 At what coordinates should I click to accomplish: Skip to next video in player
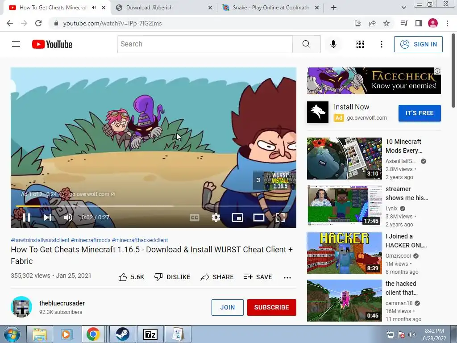pyautogui.click(x=47, y=218)
